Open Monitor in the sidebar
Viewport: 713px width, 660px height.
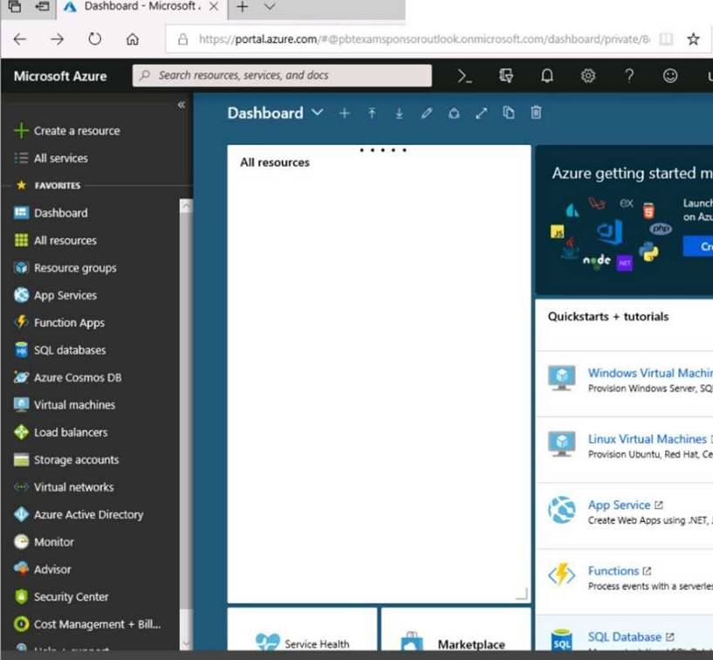tap(45, 542)
